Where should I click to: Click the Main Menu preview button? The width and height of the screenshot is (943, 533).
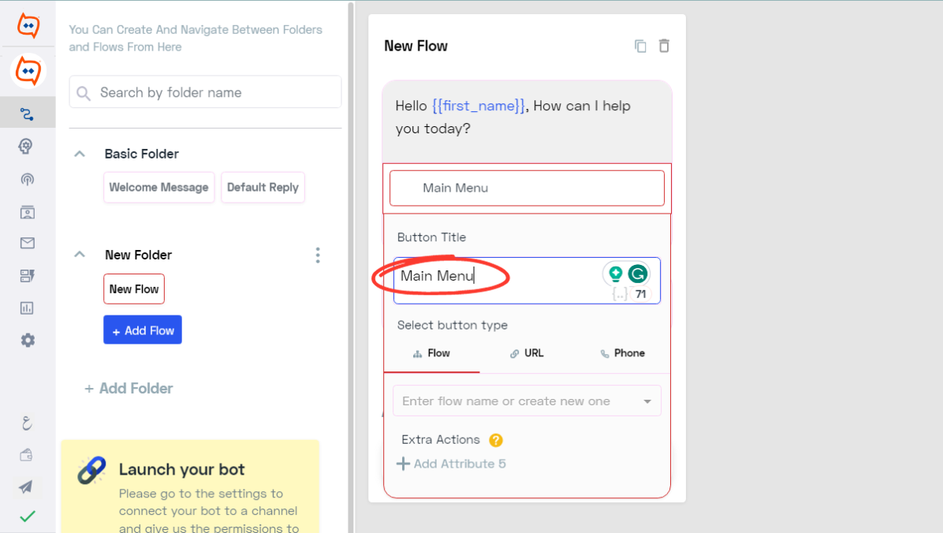(x=527, y=188)
